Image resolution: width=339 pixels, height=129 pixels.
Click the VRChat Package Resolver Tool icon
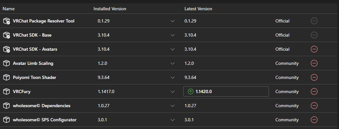[6, 21]
